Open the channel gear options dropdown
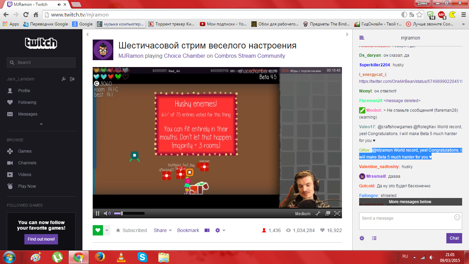Screen dimensions: 469x264 pyautogui.click(x=220, y=230)
